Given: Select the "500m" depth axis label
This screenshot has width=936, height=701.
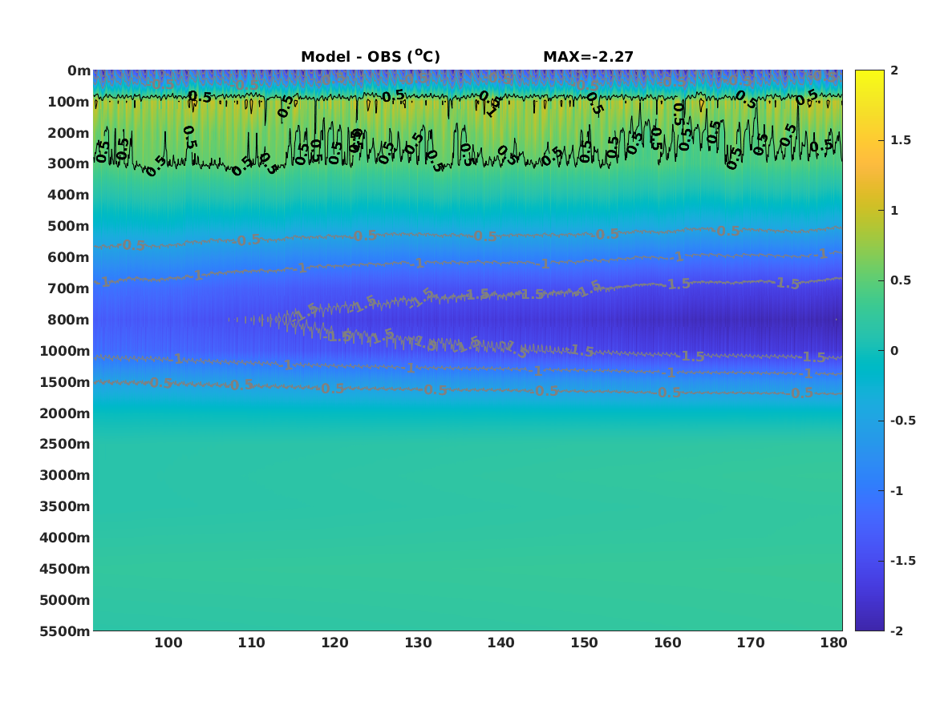Looking at the screenshot, I should click(x=69, y=227).
